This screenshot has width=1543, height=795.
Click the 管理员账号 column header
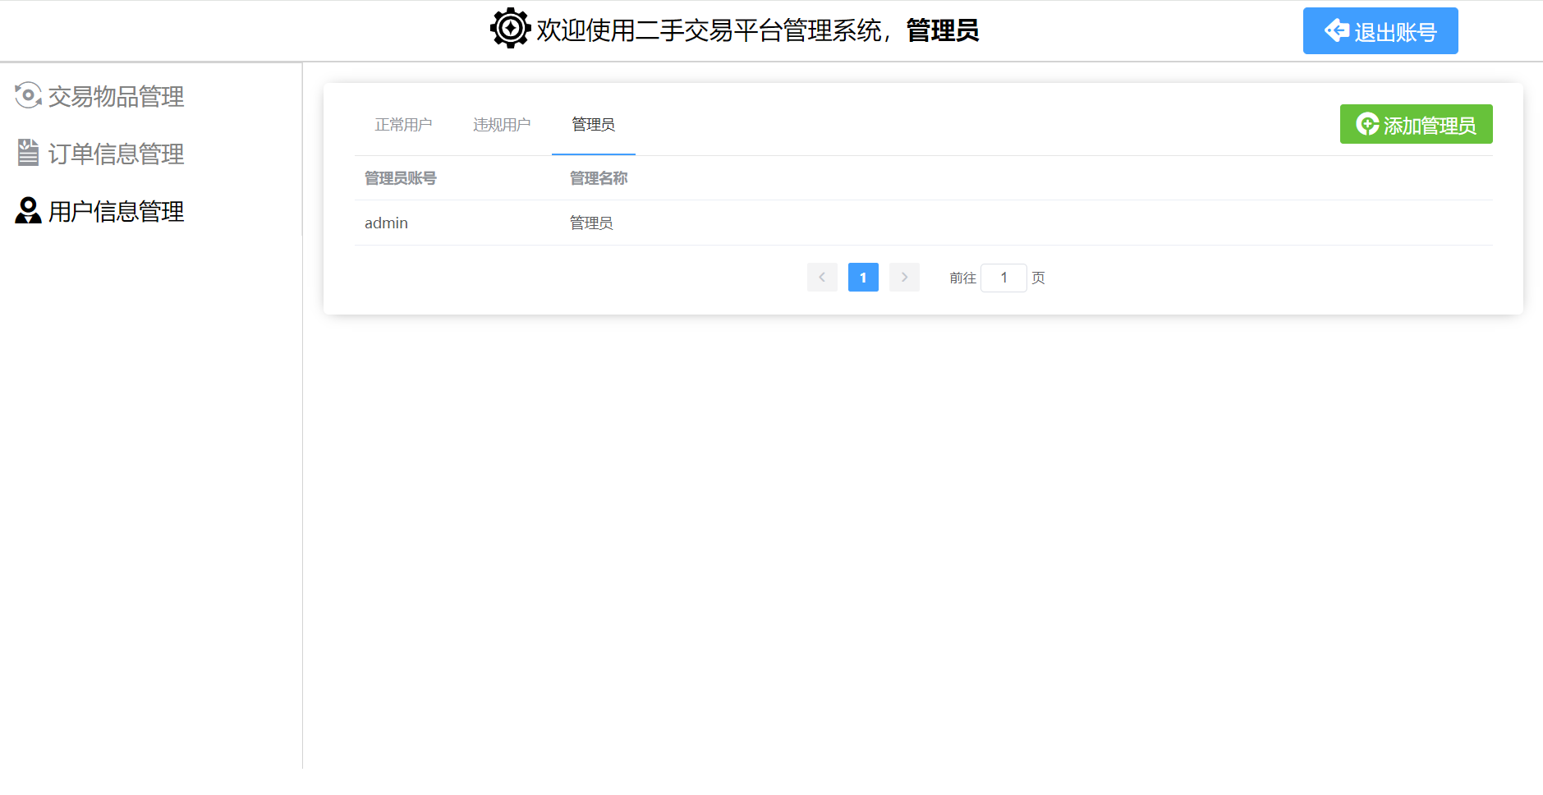coord(400,177)
